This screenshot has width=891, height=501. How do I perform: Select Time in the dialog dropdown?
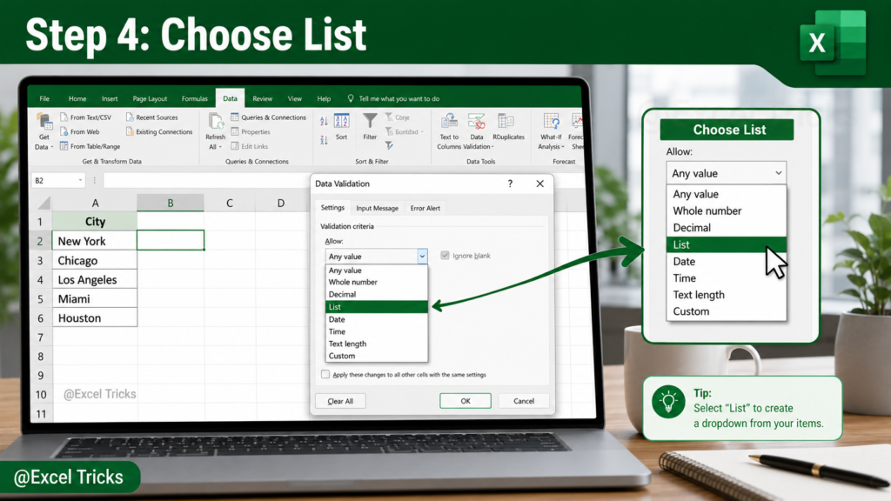click(376, 331)
